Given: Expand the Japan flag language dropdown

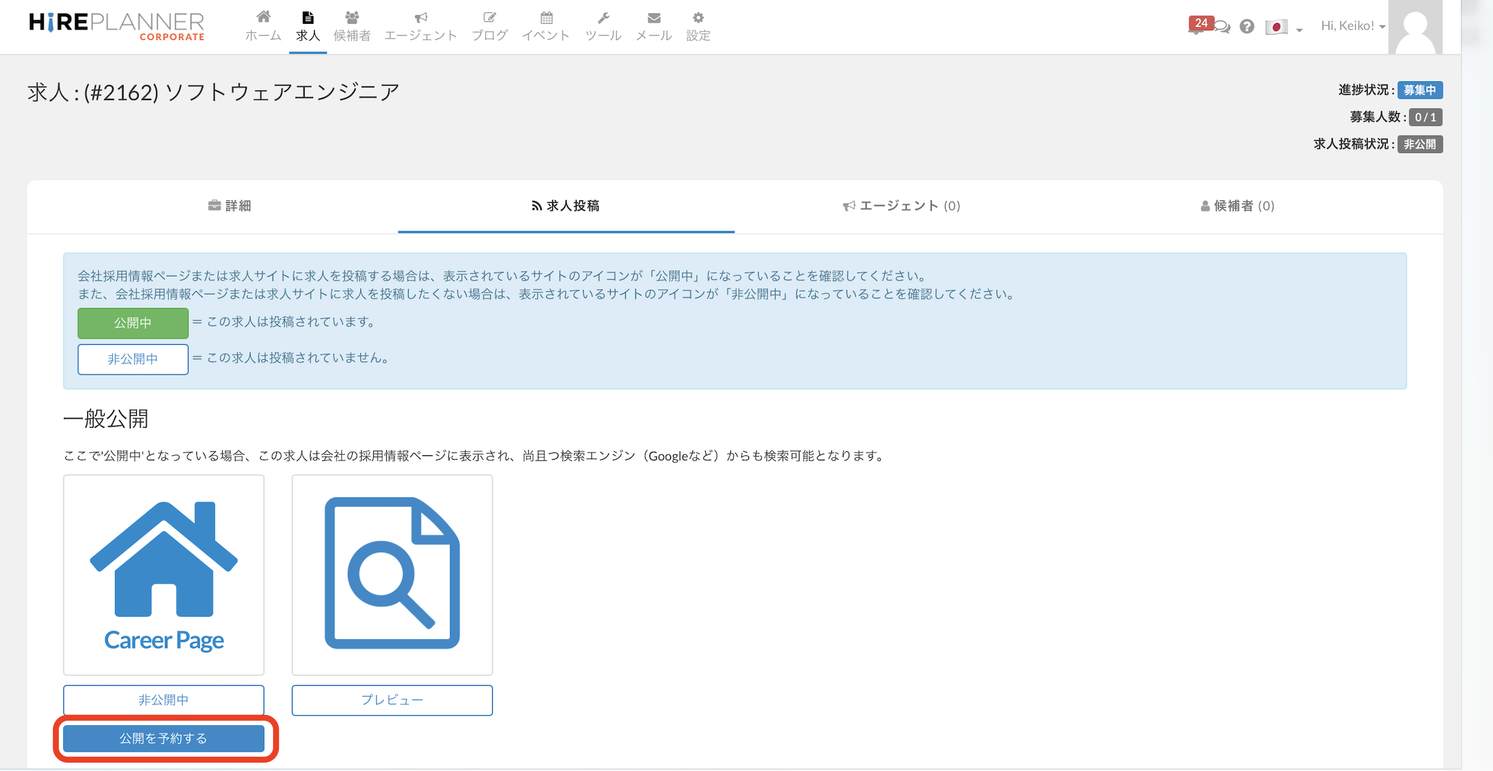Looking at the screenshot, I should [1283, 27].
